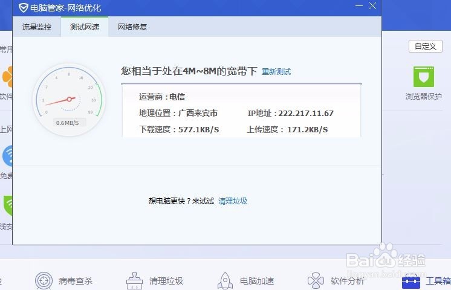The width and height of the screenshot is (451, 290).
Task: Click the 重新测试 link
Action: pos(276,71)
